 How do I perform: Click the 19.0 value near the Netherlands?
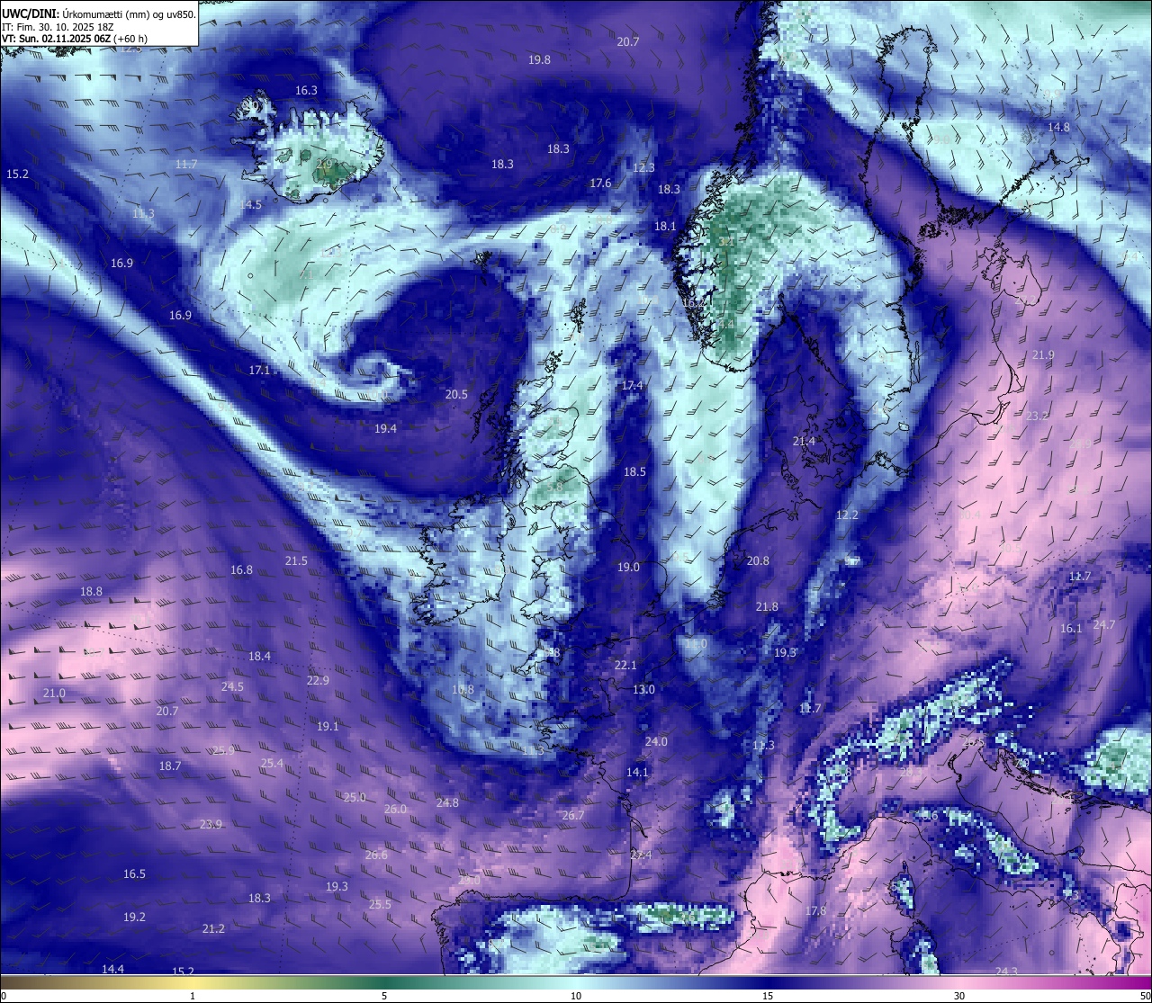point(628,567)
